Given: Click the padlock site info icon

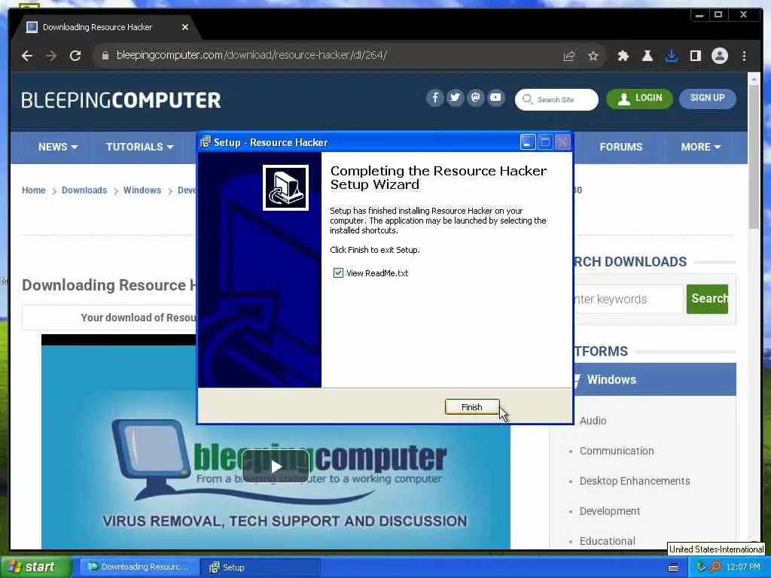Looking at the screenshot, I should click(105, 56).
